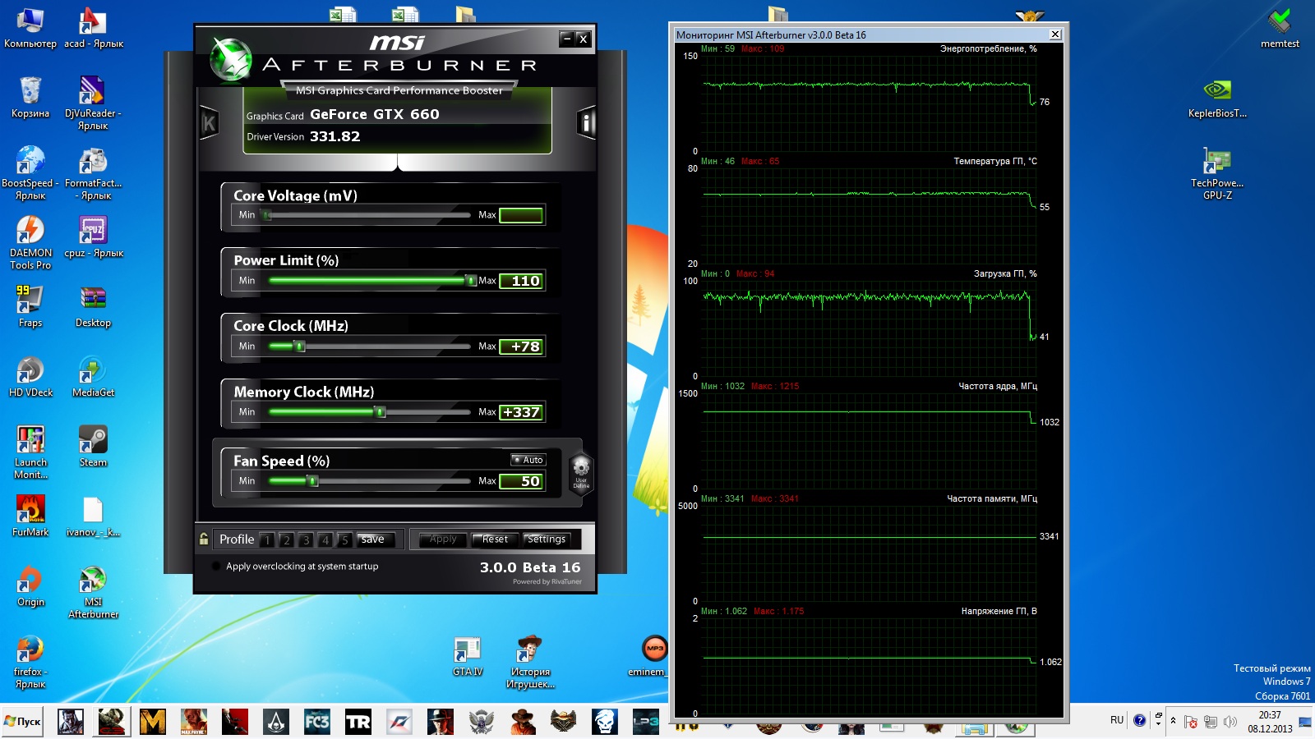The width and height of the screenshot is (1315, 739).
Task: Launch the KeplerBiosTweaker desktop icon
Action: 1216,92
